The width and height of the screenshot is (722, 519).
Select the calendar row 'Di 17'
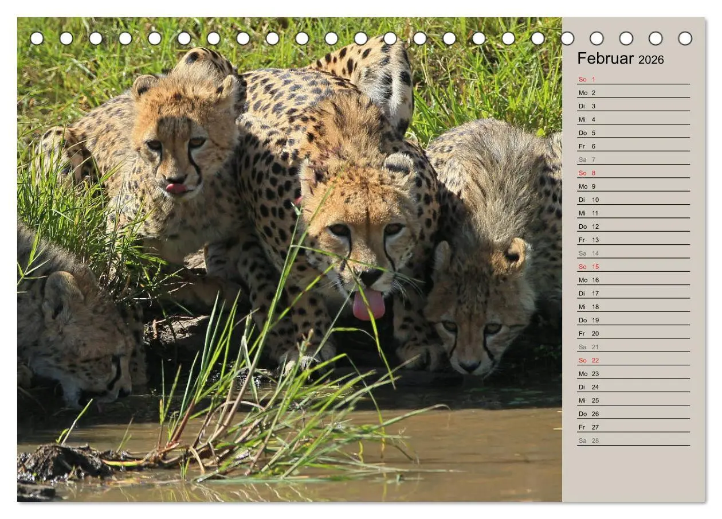point(633,293)
